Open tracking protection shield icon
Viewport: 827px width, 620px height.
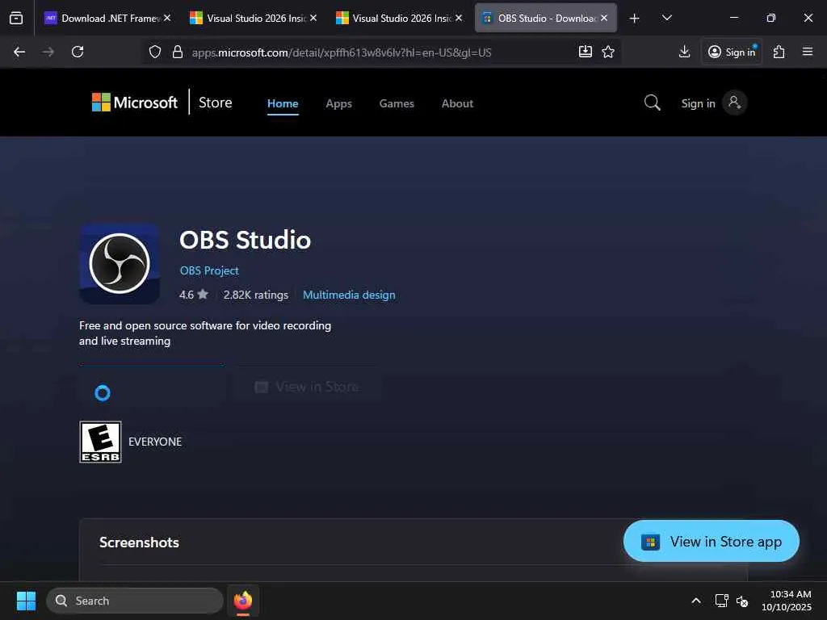154,52
